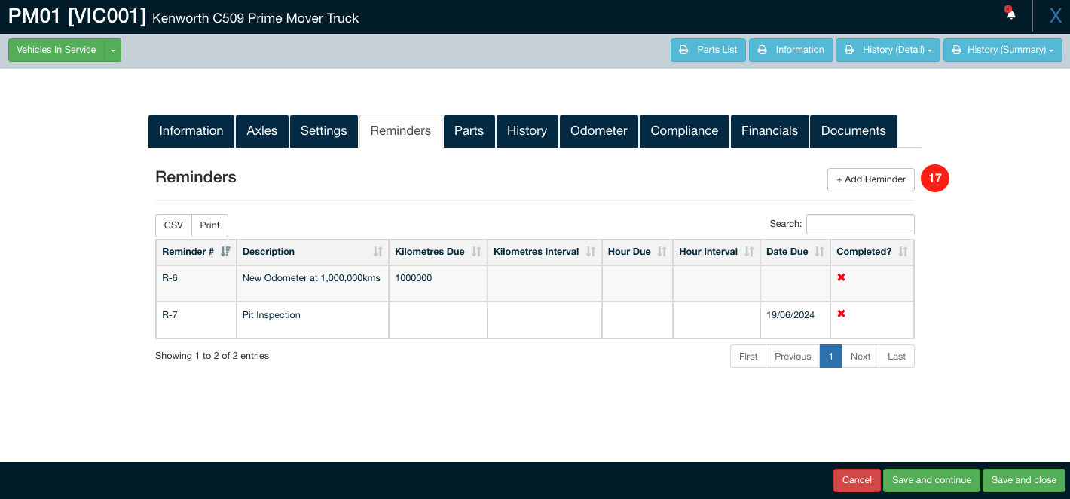Viewport: 1070px width, 499px height.
Task: Open the notification bell icon
Action: click(1010, 13)
